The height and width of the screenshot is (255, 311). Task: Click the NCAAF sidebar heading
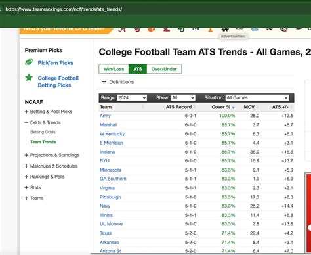(x=33, y=102)
